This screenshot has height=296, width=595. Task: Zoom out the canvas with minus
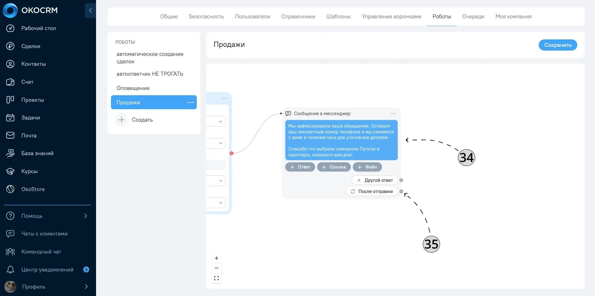217,268
